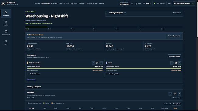Increase Frozen team pickers
198x111 pixels.
180,63
